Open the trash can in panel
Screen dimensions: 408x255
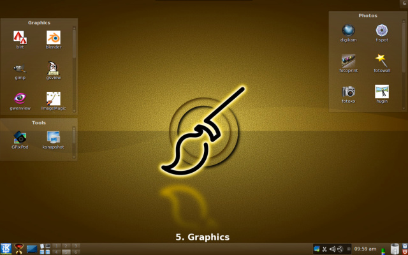click(x=395, y=249)
